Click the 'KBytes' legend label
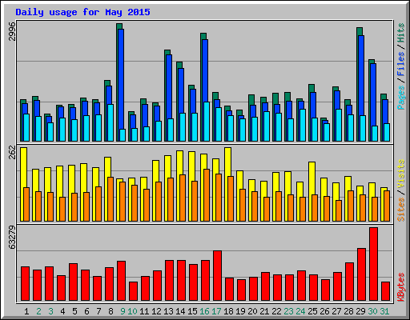Viewport: 410px width, 320px height. click(x=401, y=287)
